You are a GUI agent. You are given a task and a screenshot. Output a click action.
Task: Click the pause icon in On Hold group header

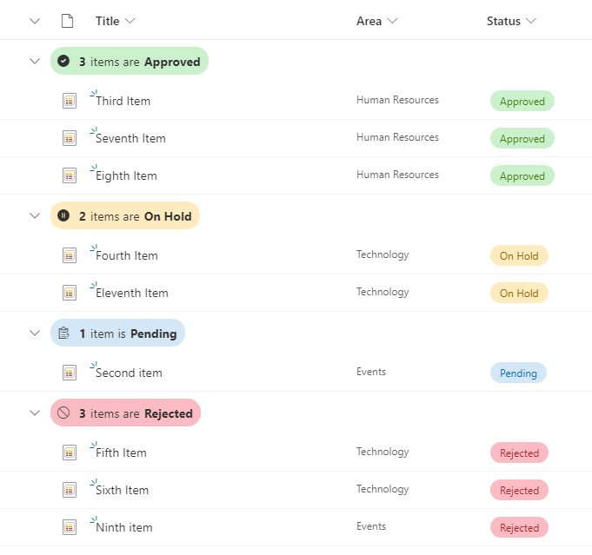point(63,215)
